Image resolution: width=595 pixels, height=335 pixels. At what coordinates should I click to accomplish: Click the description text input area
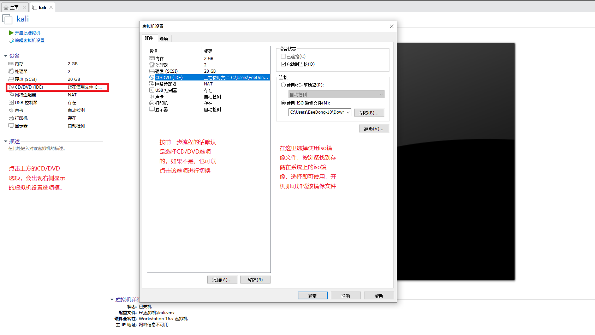coord(37,149)
